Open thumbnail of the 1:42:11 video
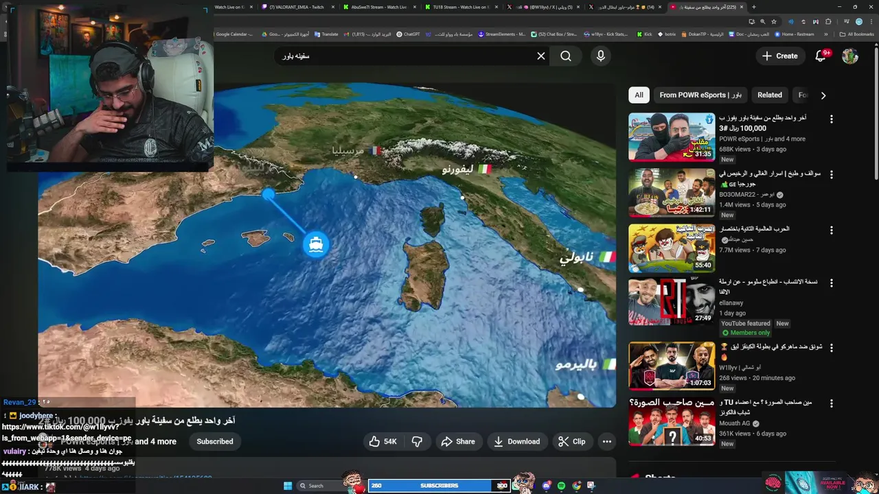879x494 pixels. point(672,193)
